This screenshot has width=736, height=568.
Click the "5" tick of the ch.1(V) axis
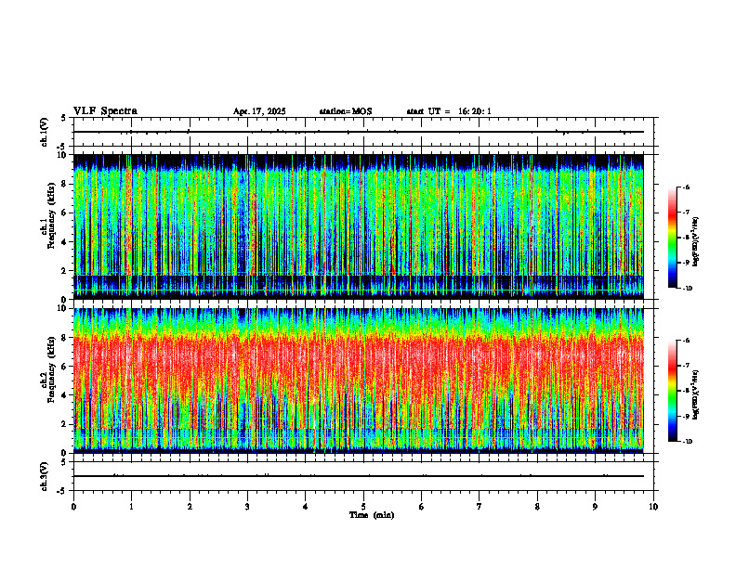[63, 118]
